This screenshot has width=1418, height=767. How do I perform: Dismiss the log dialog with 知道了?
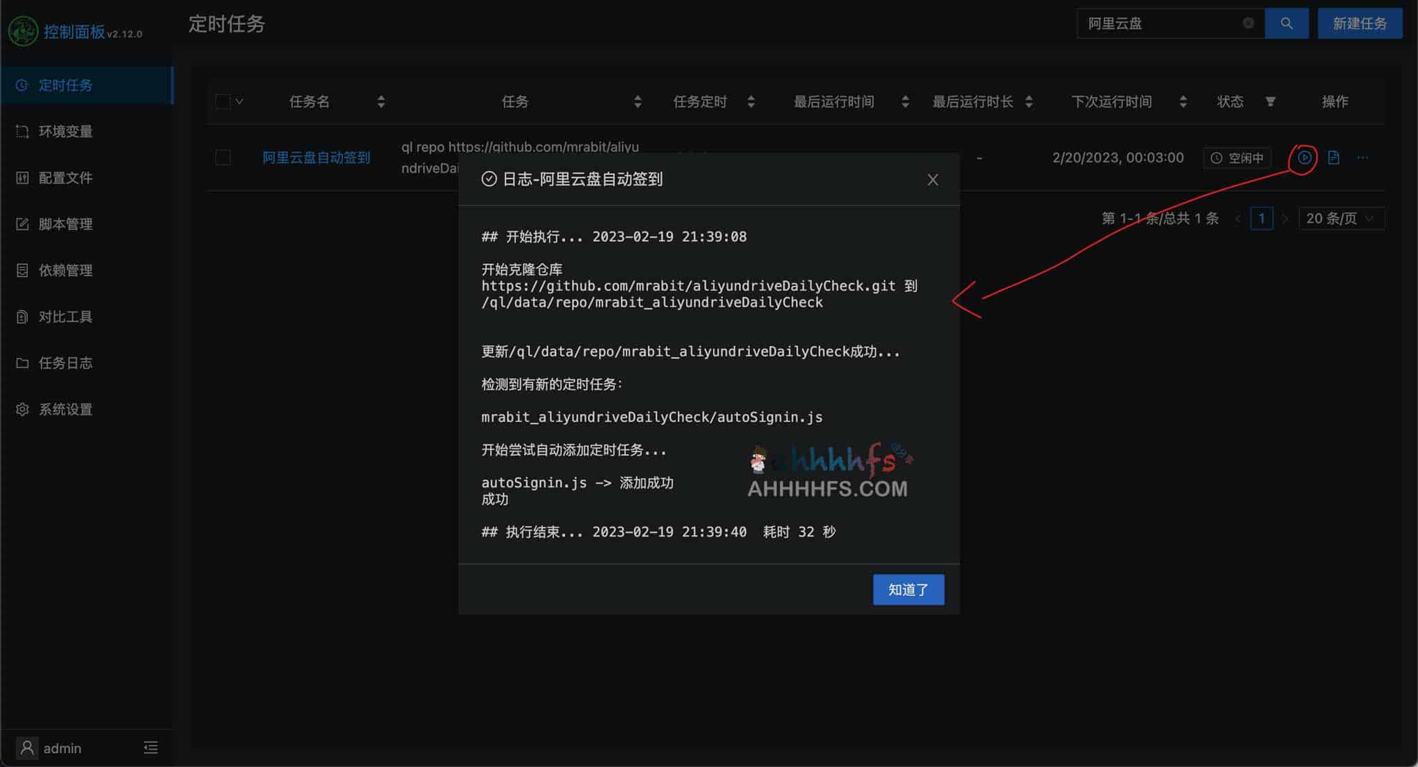coord(908,589)
